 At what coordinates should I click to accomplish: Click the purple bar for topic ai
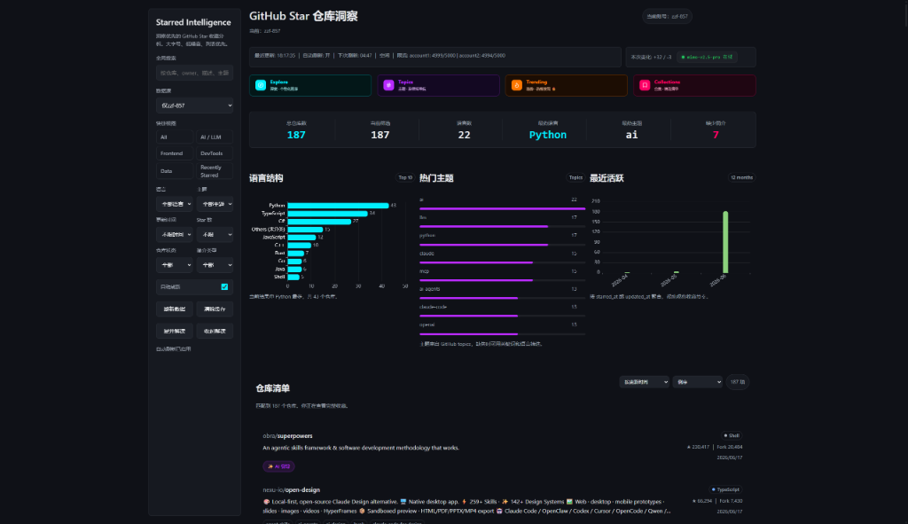502,208
